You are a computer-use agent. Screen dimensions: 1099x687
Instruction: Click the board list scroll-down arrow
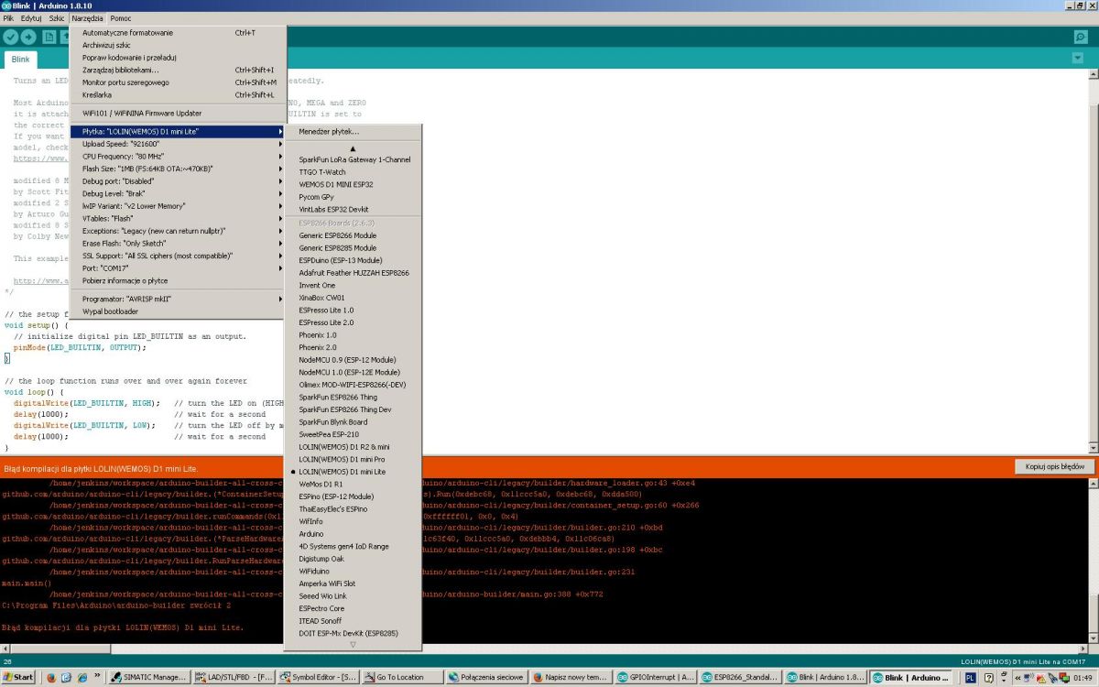pyautogui.click(x=354, y=645)
